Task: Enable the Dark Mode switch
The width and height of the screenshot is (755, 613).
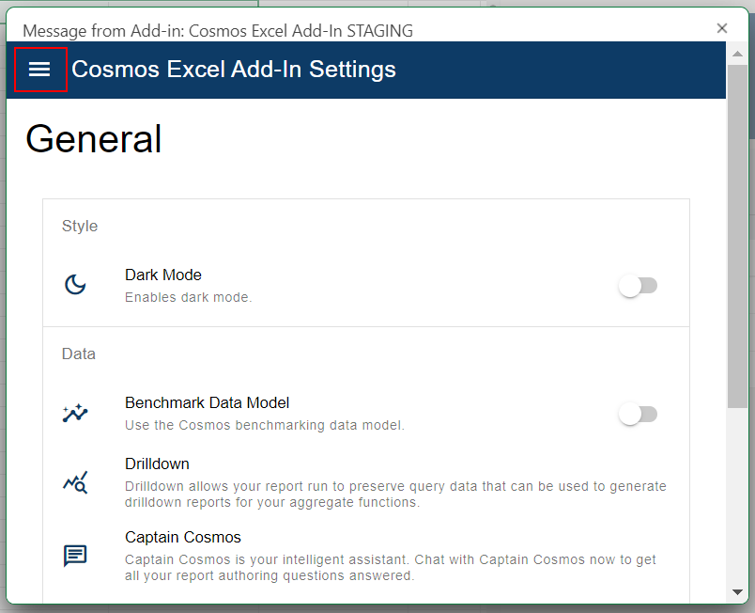Action: pos(638,286)
